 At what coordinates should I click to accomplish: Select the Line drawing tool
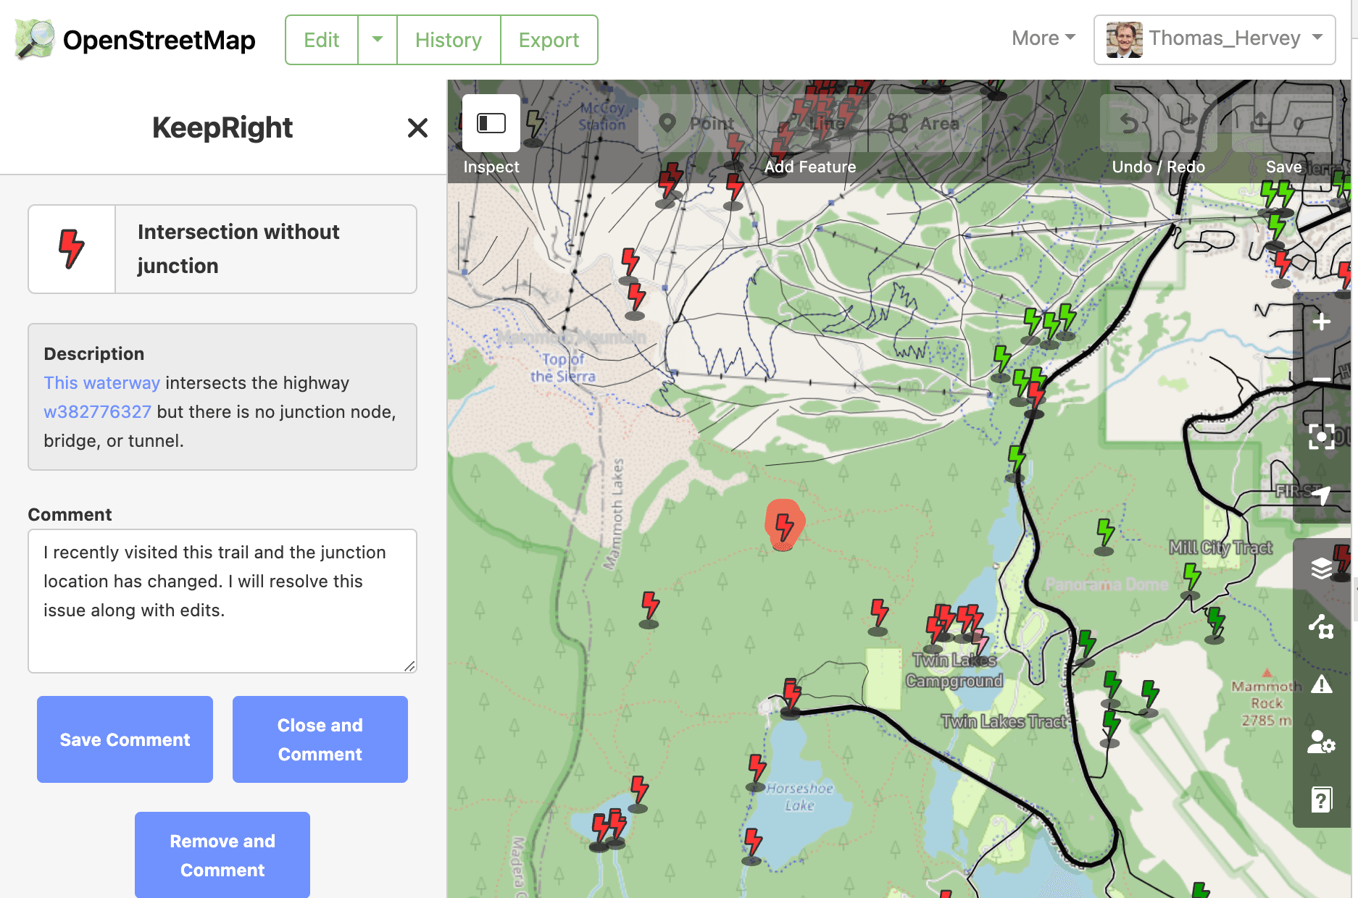click(x=812, y=123)
